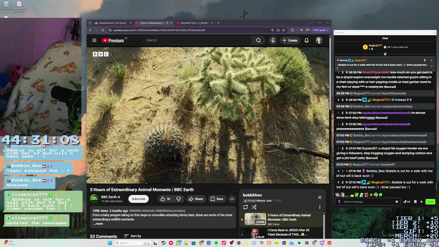The width and height of the screenshot is (439, 247).
Task: Open Kick chat settings gear
Action: 422,202
